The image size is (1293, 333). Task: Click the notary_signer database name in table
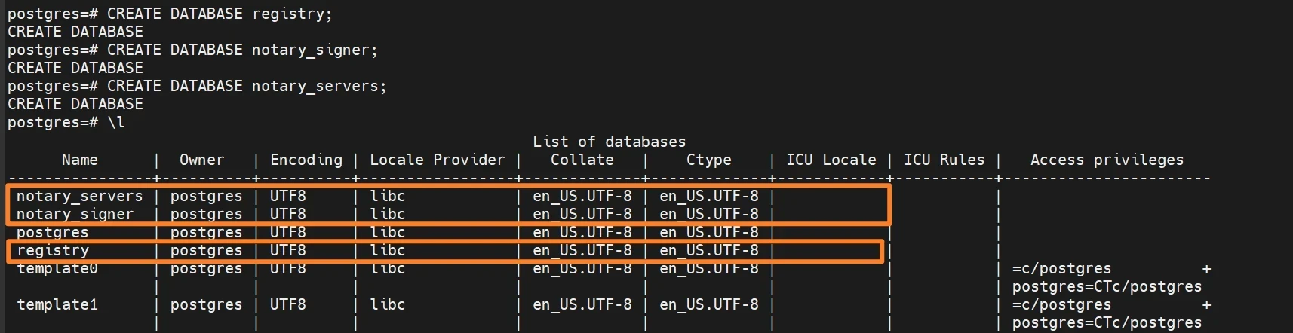(75, 214)
